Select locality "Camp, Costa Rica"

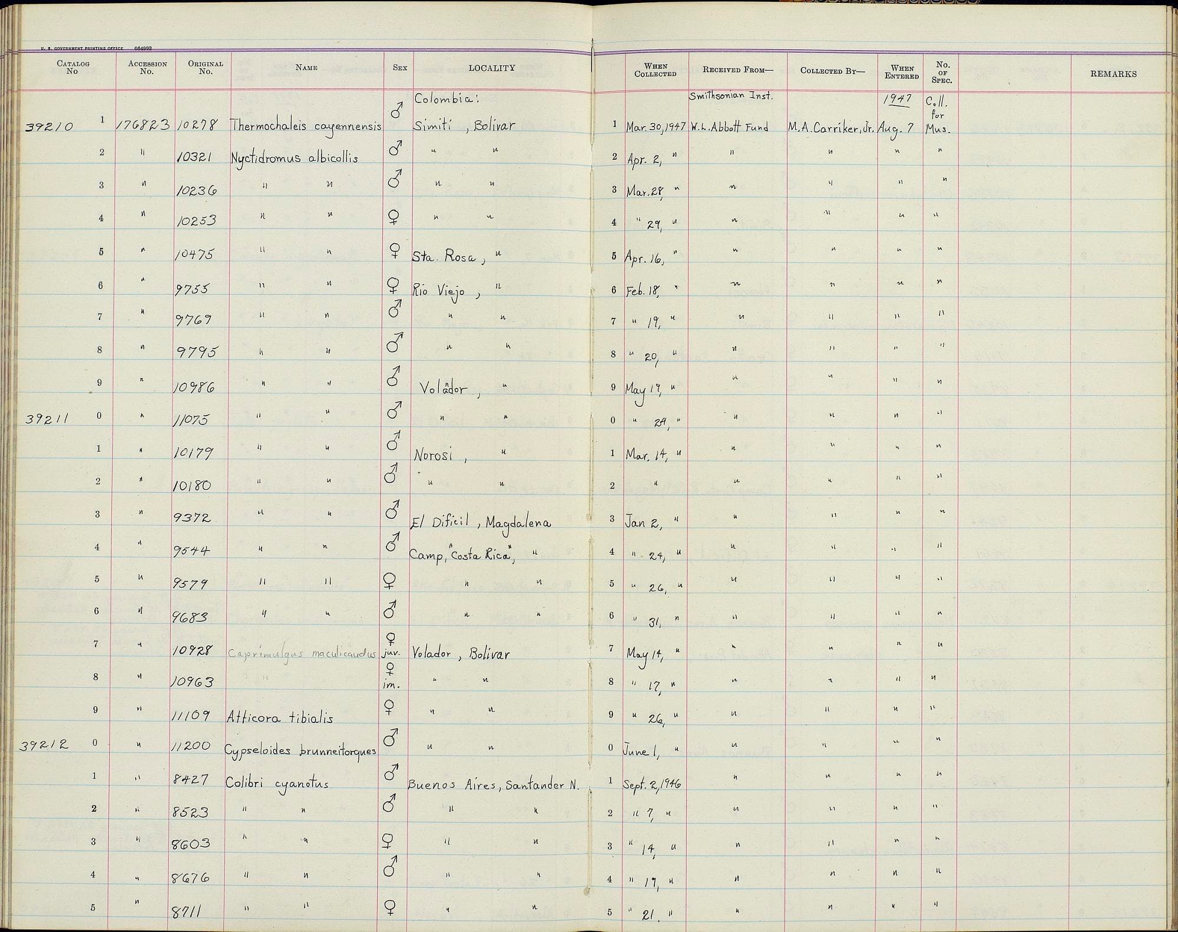coord(462,555)
